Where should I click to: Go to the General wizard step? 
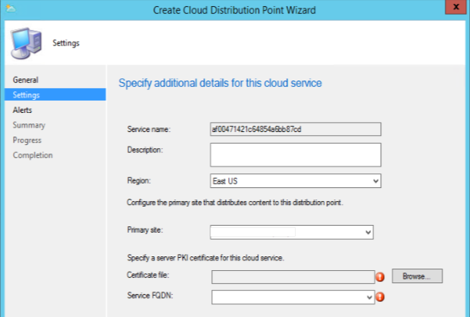[25, 80]
